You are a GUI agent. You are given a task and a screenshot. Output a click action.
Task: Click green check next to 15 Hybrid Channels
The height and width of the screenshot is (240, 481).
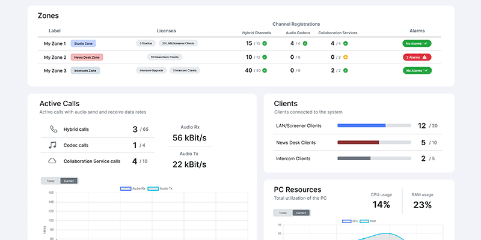click(x=265, y=44)
